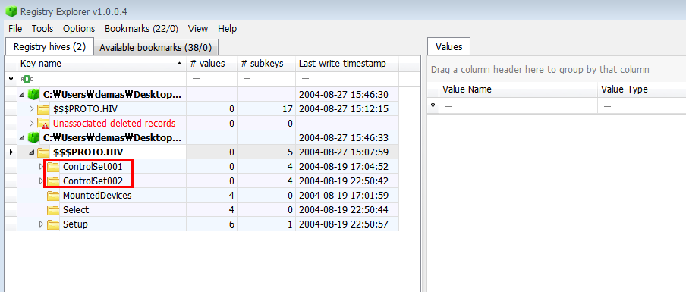Image resolution: width=686 pixels, height=292 pixels.
Task: Select the Setup key
Action: [x=75, y=224]
